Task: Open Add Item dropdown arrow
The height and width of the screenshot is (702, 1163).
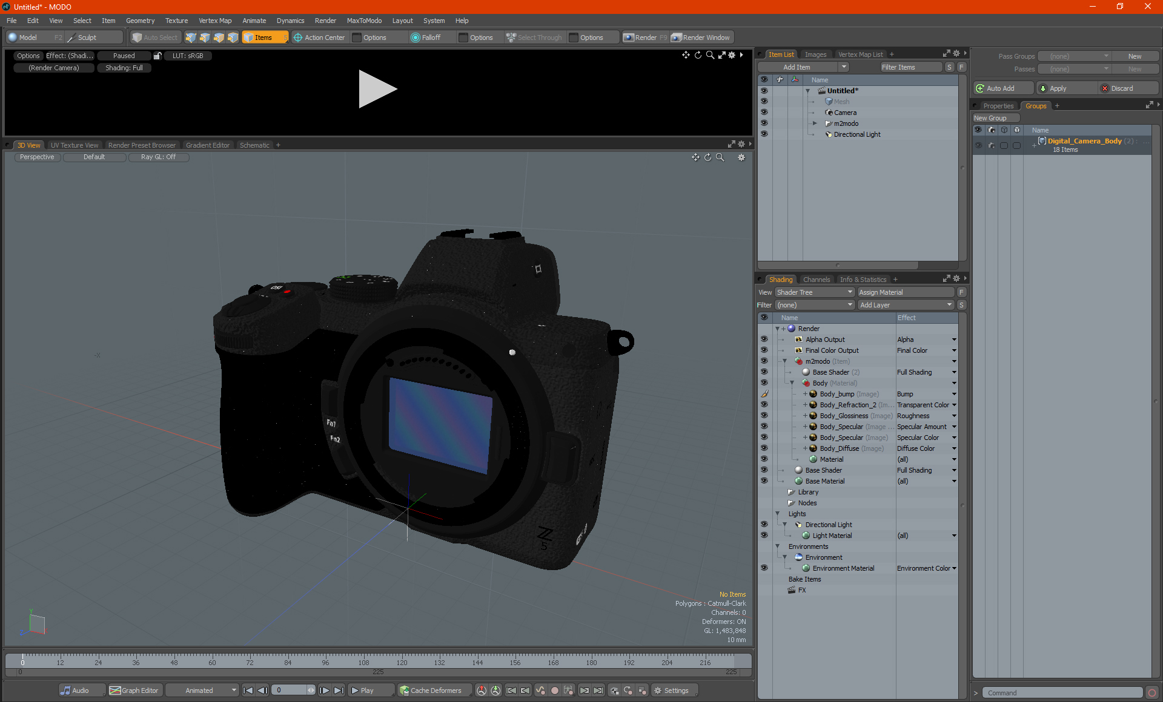Action: click(x=844, y=67)
